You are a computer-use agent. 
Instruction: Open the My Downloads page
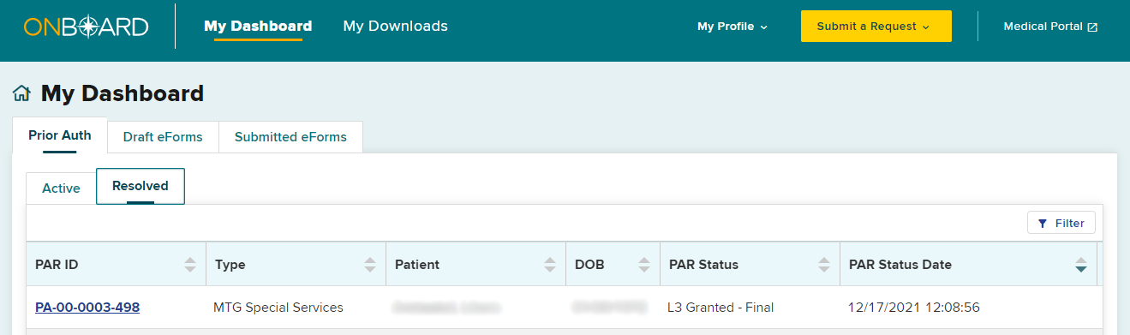coord(396,27)
